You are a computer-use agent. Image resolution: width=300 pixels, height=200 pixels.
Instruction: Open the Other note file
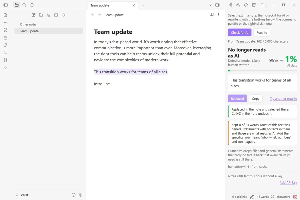coord(48,24)
